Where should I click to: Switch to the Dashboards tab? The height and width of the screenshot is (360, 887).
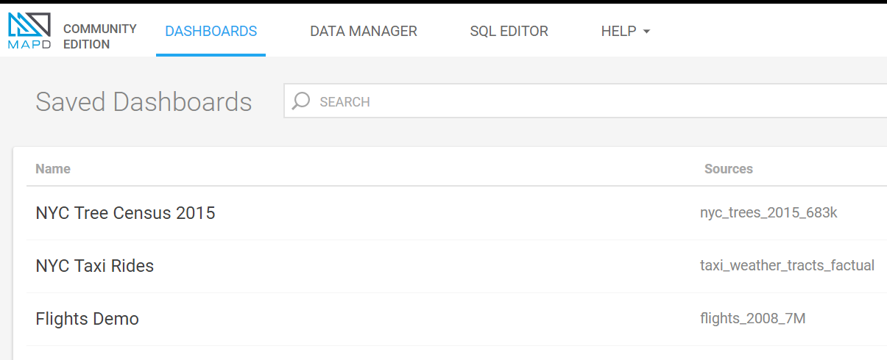pyautogui.click(x=211, y=32)
